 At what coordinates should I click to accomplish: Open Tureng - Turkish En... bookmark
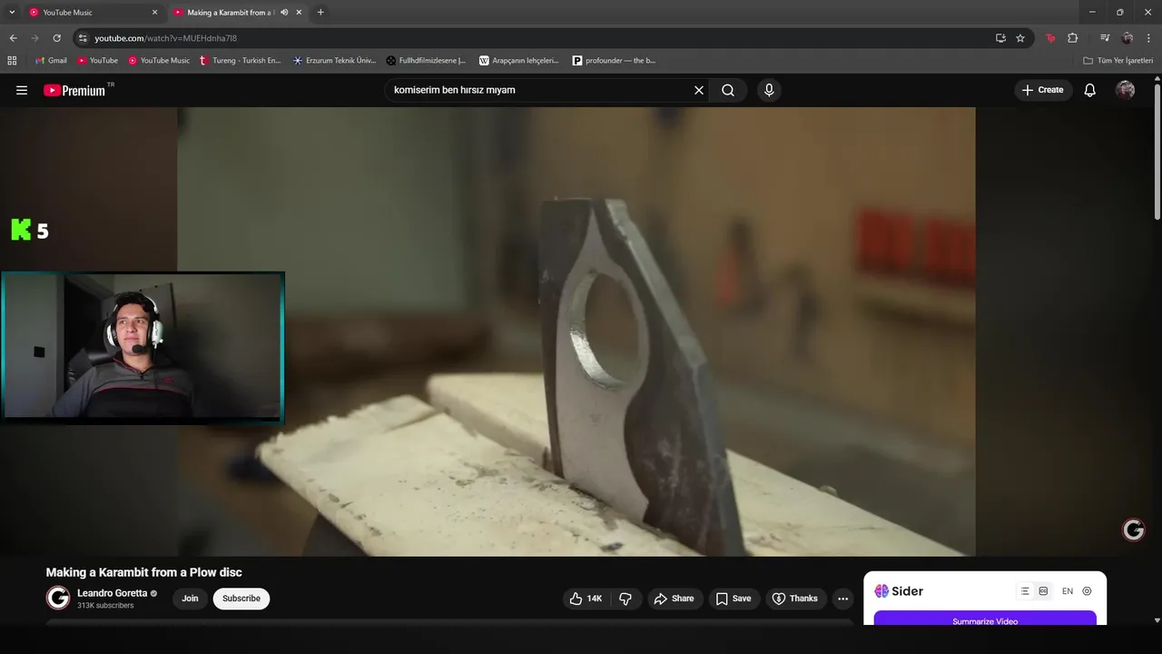[x=241, y=61]
